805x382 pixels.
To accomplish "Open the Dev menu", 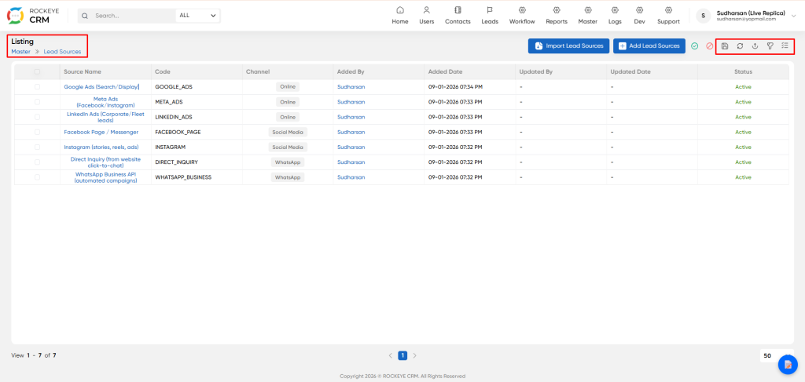I will (x=639, y=16).
